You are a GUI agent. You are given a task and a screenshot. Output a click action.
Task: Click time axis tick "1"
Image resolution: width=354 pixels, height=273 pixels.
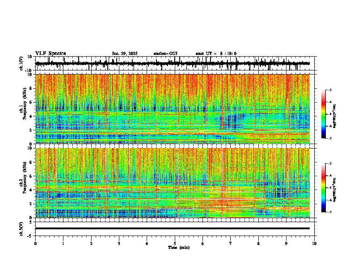(63, 244)
